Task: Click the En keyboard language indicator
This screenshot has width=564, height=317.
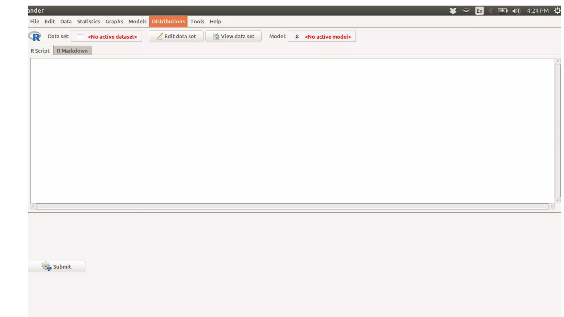Action: pyautogui.click(x=479, y=11)
